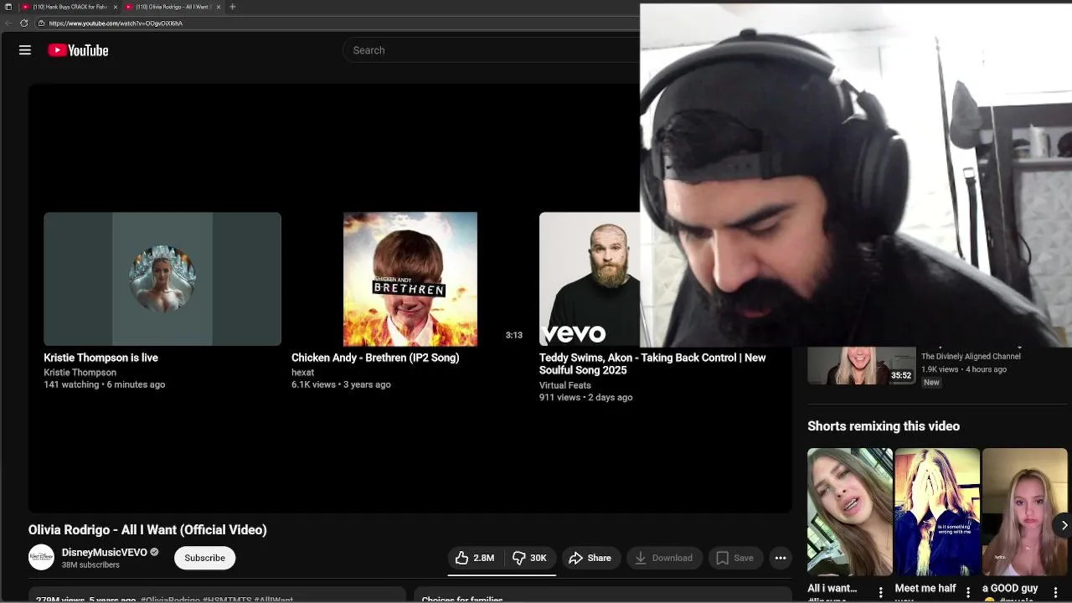Image resolution: width=1072 pixels, height=603 pixels.
Task: Open the browser tab actions icon
Action: [8, 7]
